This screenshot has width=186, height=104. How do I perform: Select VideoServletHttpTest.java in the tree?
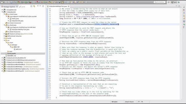click(x=20, y=29)
